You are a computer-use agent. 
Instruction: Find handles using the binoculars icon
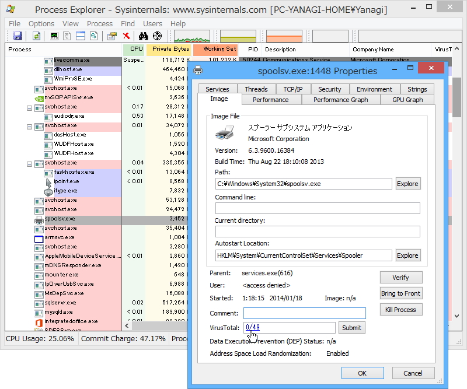click(x=144, y=36)
